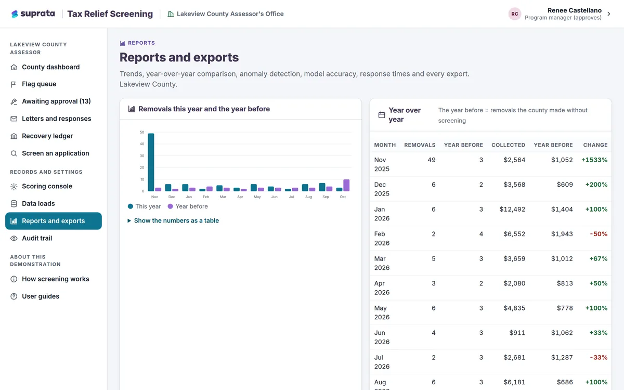Go to Flag queue
624x390 pixels.
coord(54,84)
